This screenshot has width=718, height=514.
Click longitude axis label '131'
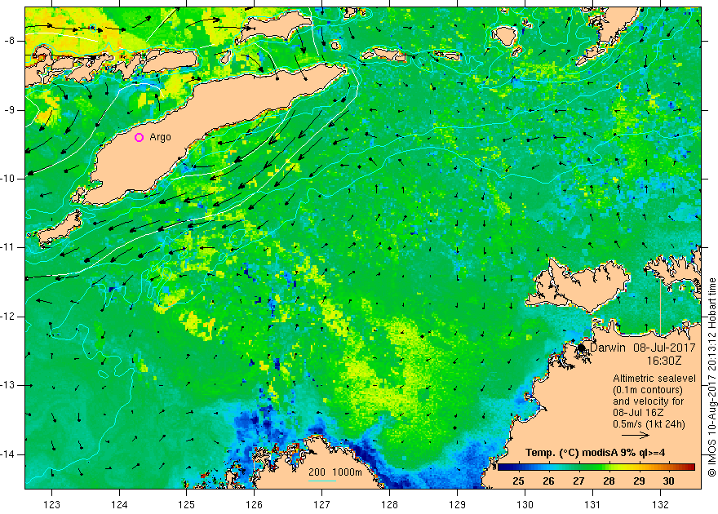click(592, 504)
